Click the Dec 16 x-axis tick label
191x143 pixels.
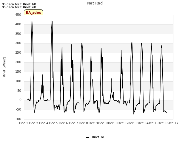pos(163,123)
